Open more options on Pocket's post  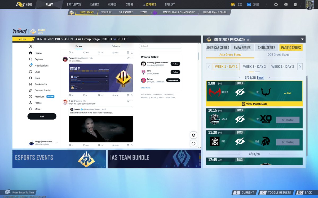[x=132, y=58]
